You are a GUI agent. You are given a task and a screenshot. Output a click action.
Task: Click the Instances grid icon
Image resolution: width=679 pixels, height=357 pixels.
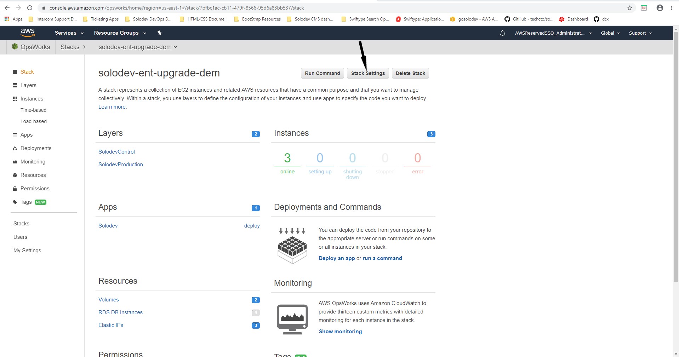pos(15,99)
